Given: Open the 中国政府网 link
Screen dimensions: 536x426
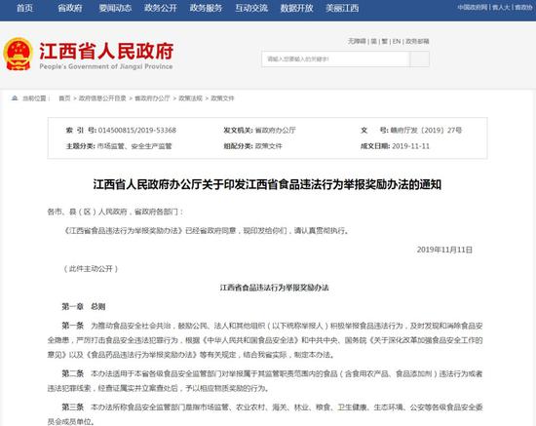Looking at the screenshot, I should tap(473, 7).
